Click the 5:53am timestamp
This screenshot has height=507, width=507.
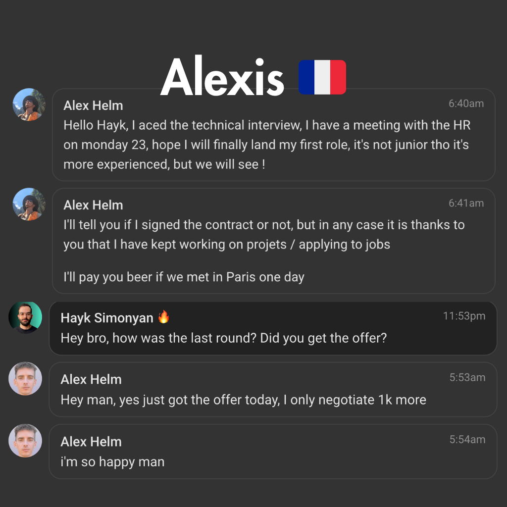click(x=467, y=377)
